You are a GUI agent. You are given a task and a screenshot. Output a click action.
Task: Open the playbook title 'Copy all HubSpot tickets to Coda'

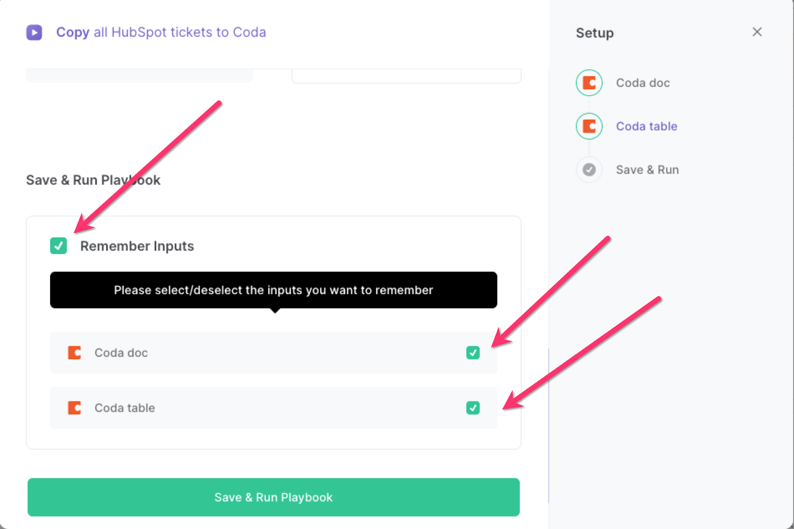click(161, 32)
